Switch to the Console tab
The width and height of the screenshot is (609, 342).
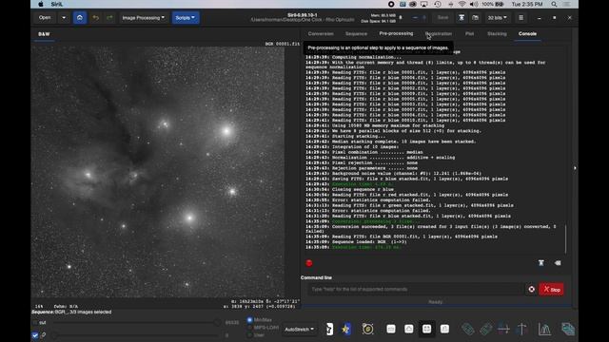coord(527,34)
